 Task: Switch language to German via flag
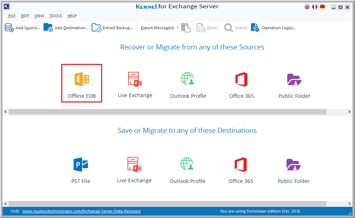(322, 7)
